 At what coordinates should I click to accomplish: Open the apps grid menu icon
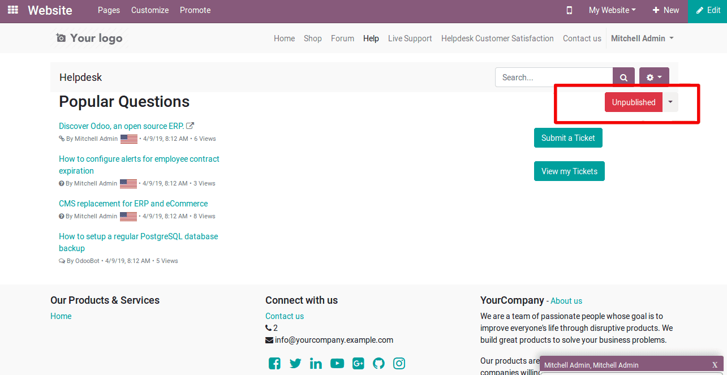12,10
